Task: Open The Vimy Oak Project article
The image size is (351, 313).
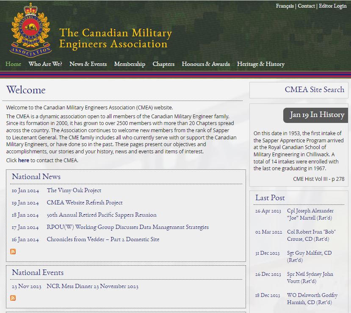Action: tap(74, 191)
